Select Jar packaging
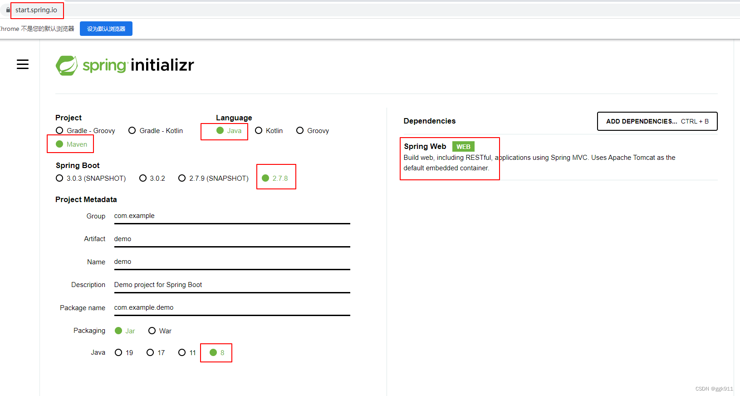Image resolution: width=740 pixels, height=396 pixels. (x=125, y=331)
